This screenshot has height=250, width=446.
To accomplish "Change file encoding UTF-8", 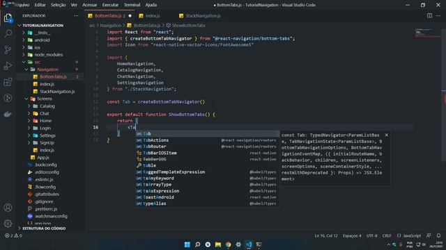I will point(371,235).
